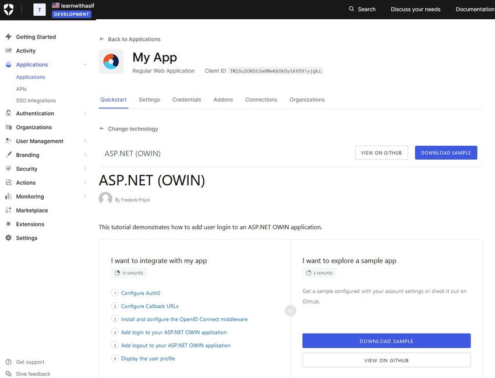Click the DEVELOPMENT environment badge
Viewport: 495px width, 378px height.
pos(72,14)
